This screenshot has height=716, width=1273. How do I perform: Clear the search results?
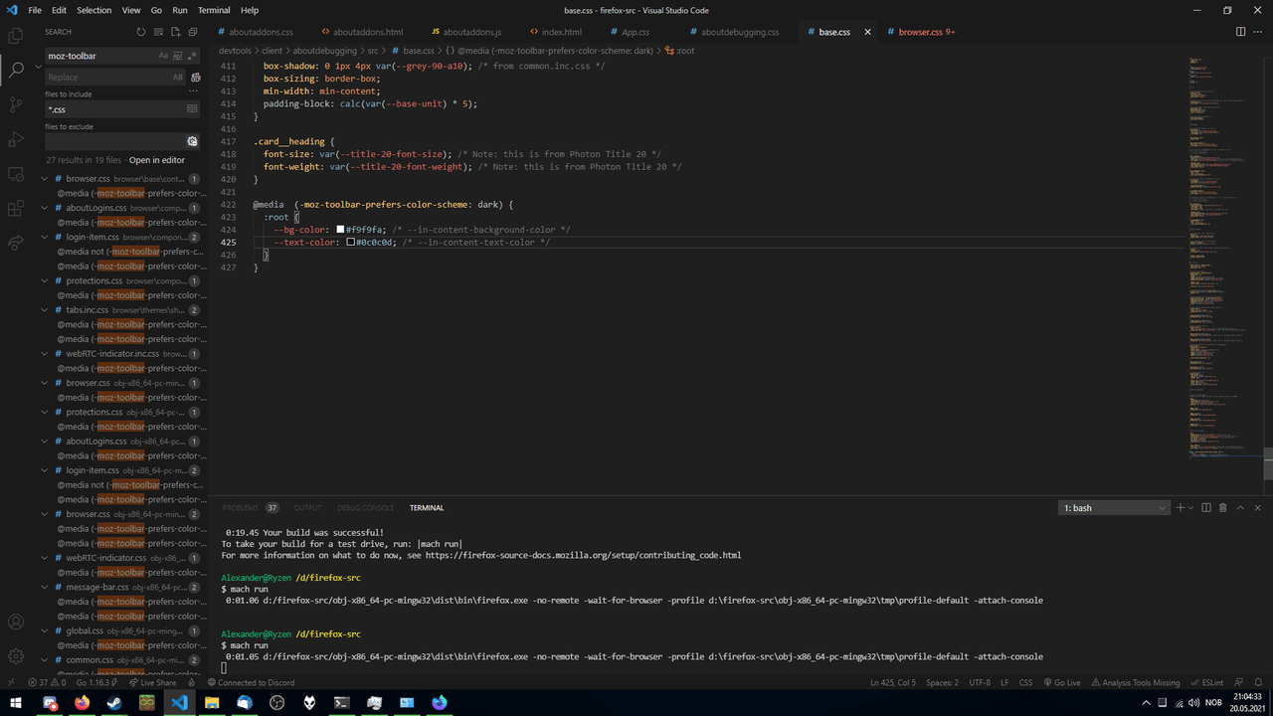[159, 32]
